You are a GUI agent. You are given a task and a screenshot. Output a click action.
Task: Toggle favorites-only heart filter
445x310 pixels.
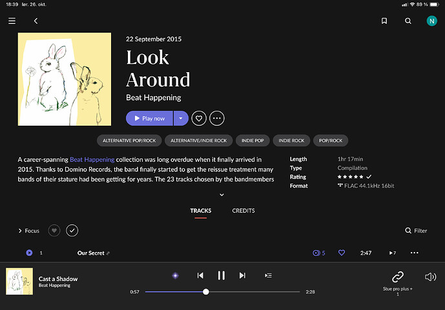[x=54, y=231]
